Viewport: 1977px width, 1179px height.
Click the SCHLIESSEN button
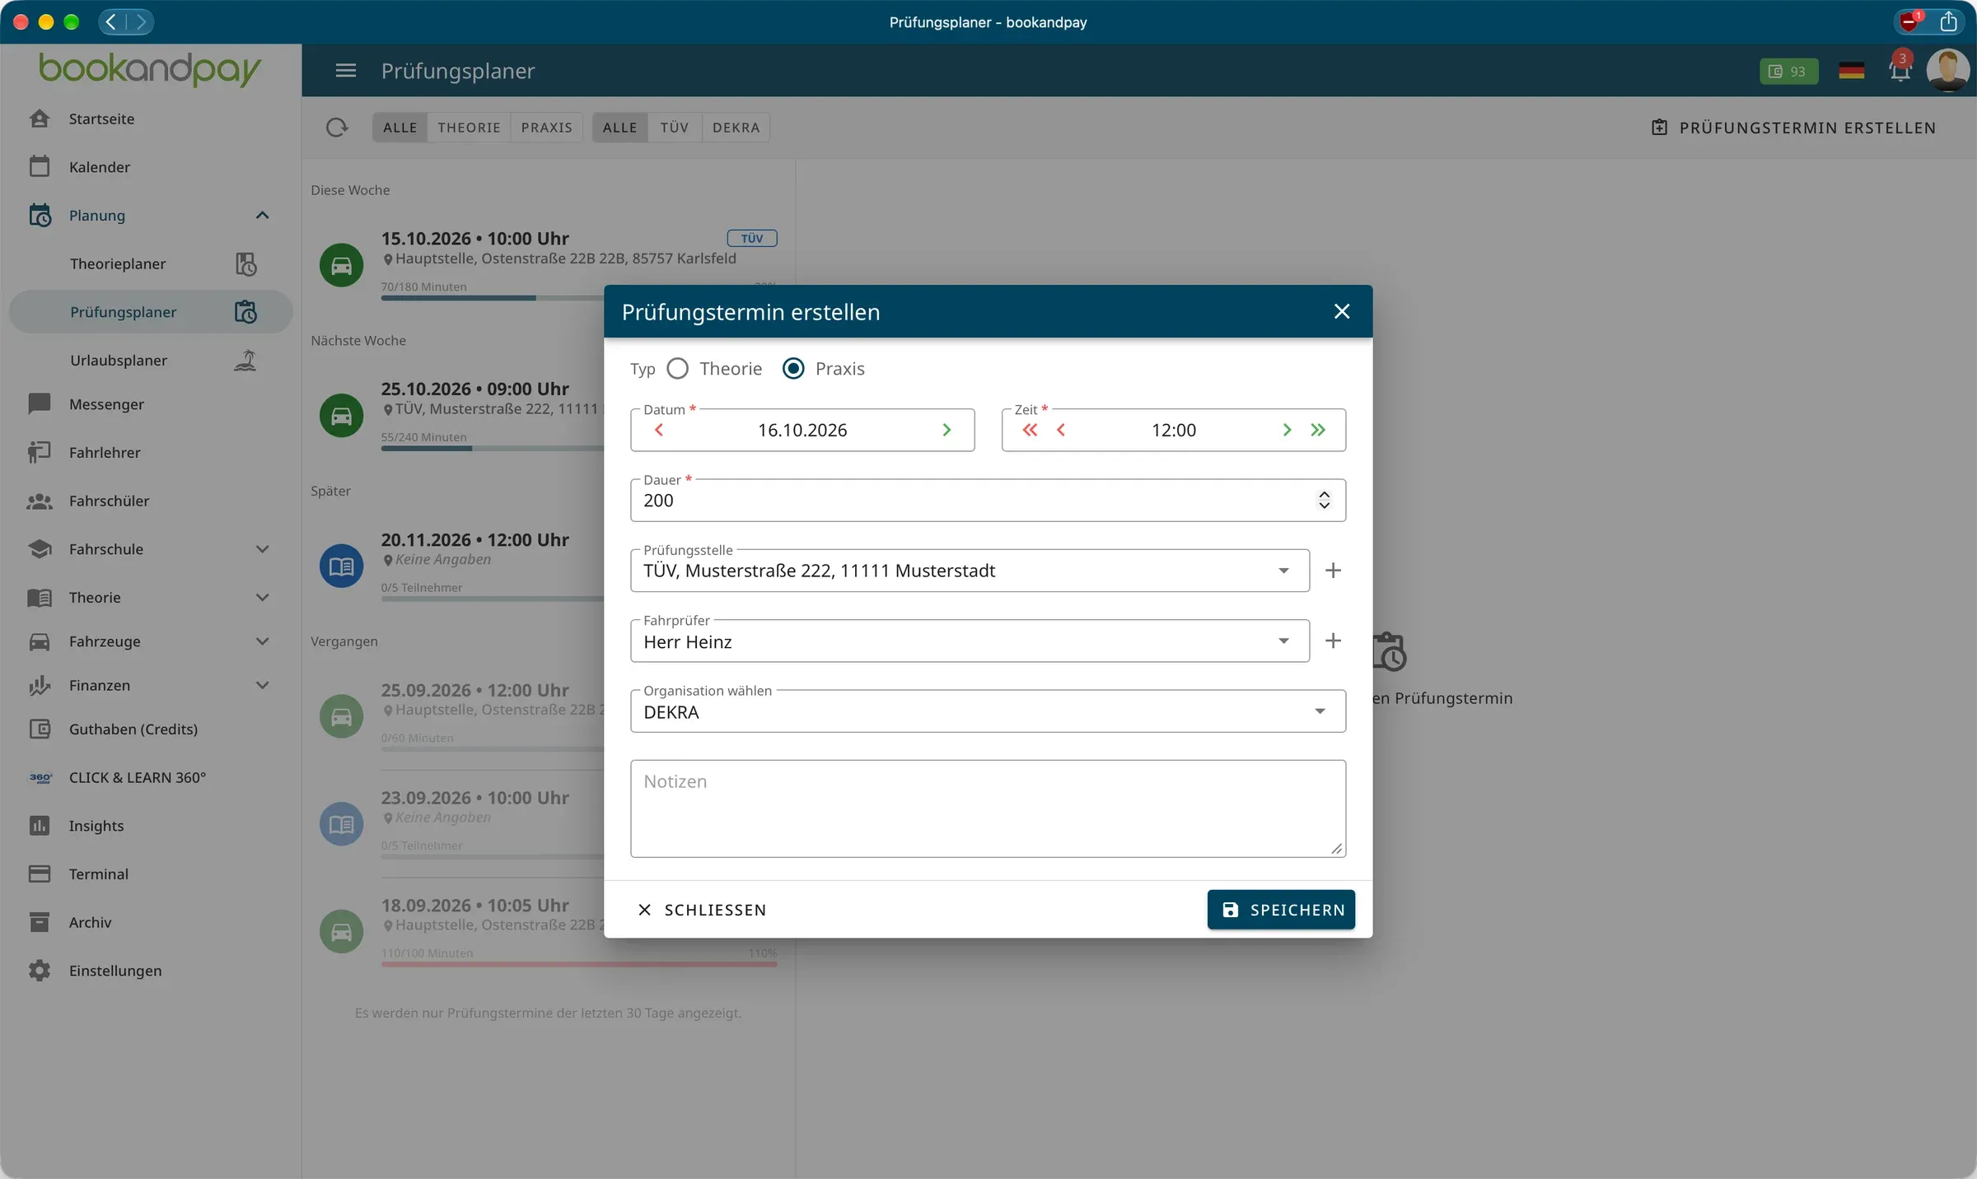click(702, 910)
